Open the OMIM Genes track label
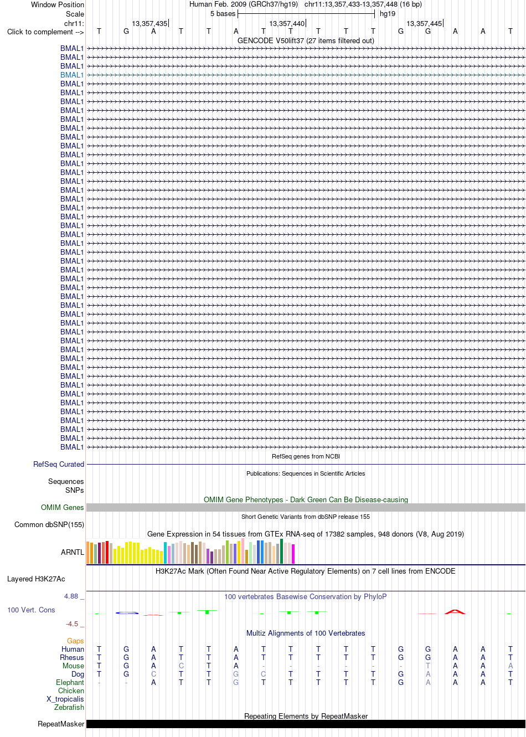The image size is (526, 737). coord(63,507)
